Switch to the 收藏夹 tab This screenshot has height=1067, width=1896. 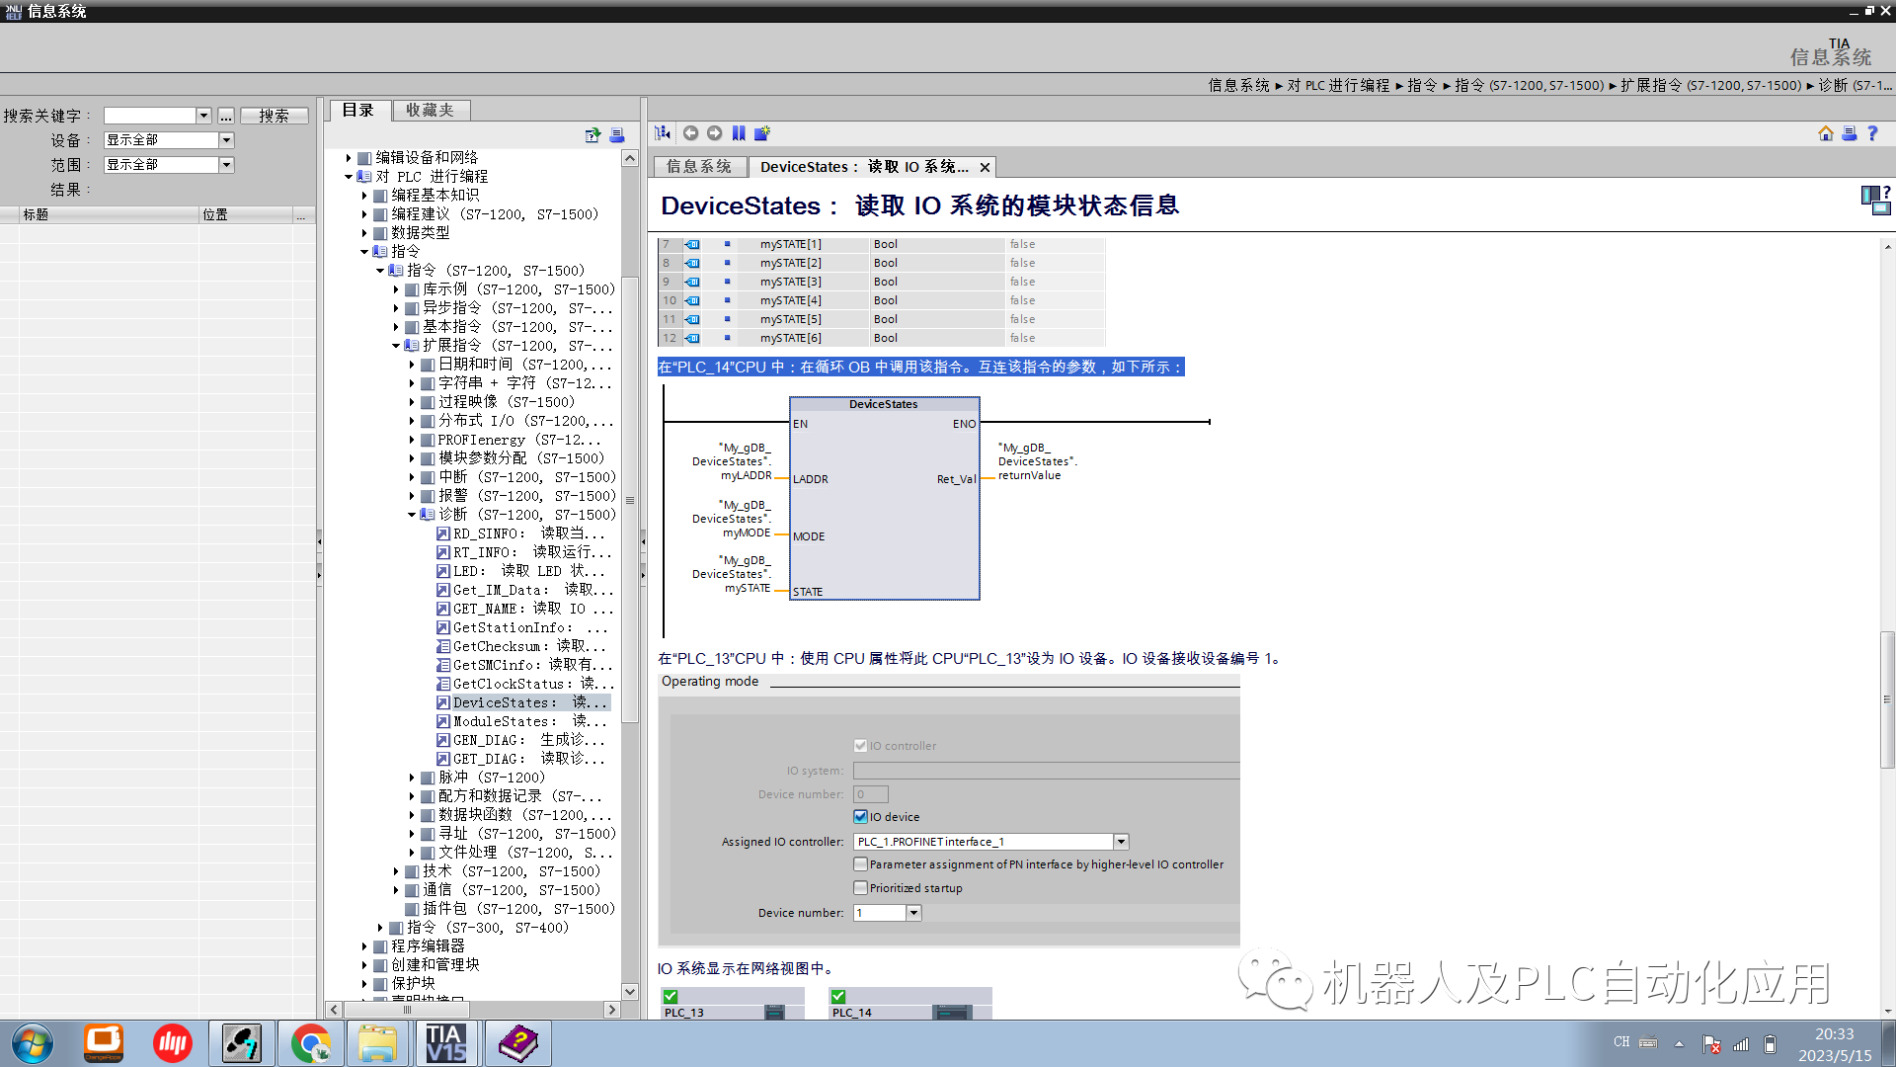point(431,110)
